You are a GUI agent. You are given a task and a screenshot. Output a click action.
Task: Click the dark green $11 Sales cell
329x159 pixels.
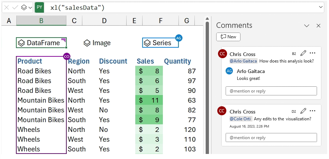[149, 100]
